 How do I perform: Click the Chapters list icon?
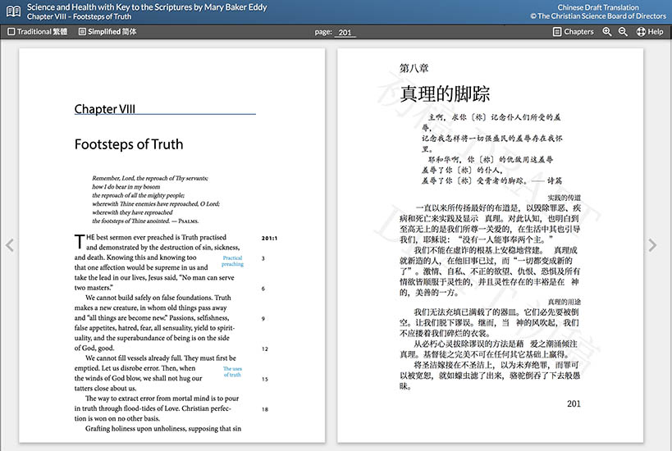pyautogui.click(x=557, y=32)
